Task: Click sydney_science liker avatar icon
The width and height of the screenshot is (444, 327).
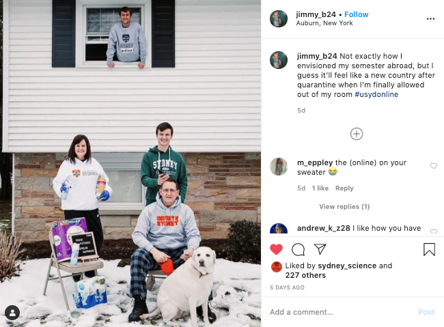Action: click(277, 267)
